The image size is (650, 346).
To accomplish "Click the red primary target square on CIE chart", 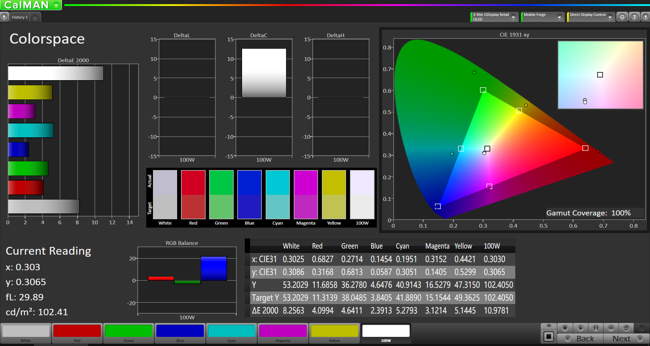I will pyautogui.click(x=585, y=148).
